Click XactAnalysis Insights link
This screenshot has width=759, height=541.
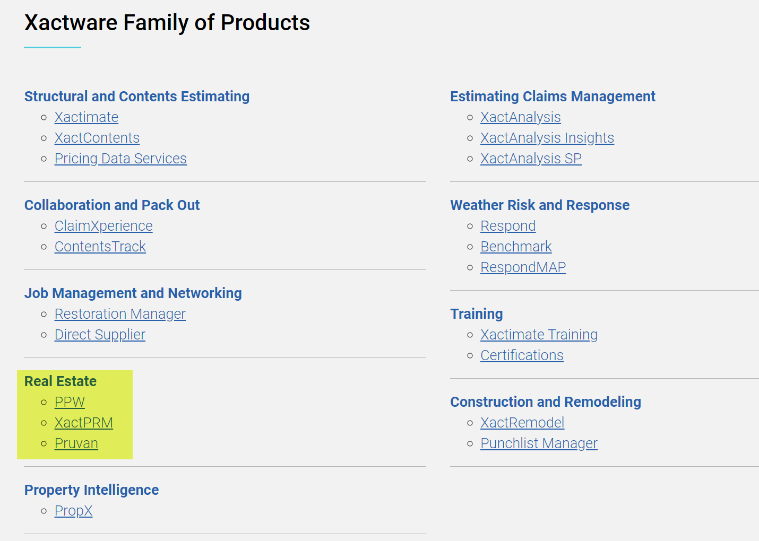pos(547,138)
